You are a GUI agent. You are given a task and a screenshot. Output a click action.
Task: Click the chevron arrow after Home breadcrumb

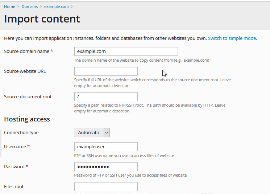[18, 7]
